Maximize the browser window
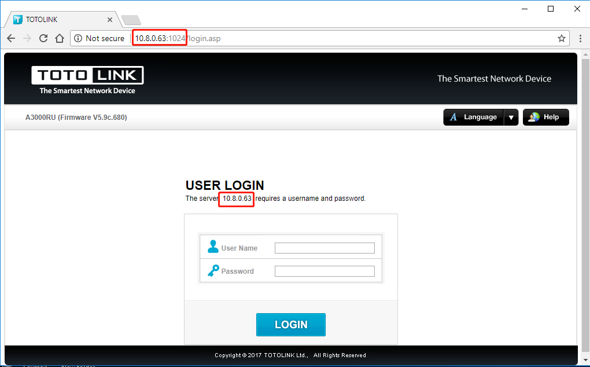Image resolution: width=590 pixels, height=367 pixels. click(x=551, y=9)
